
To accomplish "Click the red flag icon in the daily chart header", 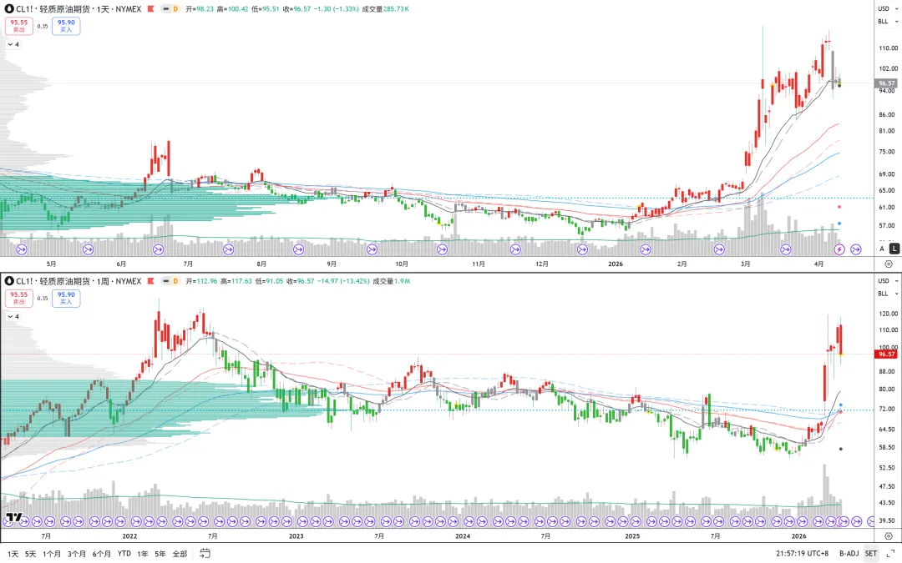I will click(150, 9).
